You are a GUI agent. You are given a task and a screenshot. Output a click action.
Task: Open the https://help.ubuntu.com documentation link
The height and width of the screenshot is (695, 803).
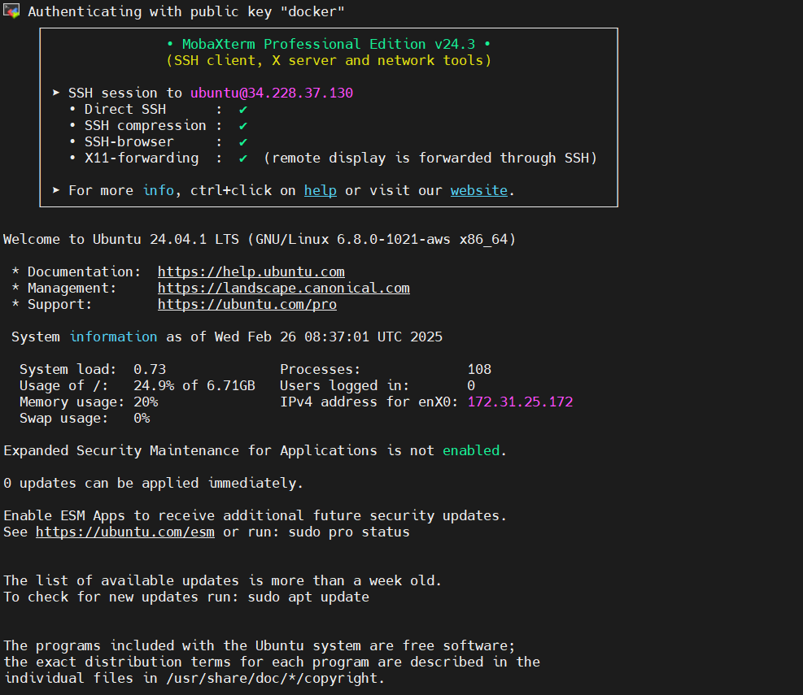(251, 272)
